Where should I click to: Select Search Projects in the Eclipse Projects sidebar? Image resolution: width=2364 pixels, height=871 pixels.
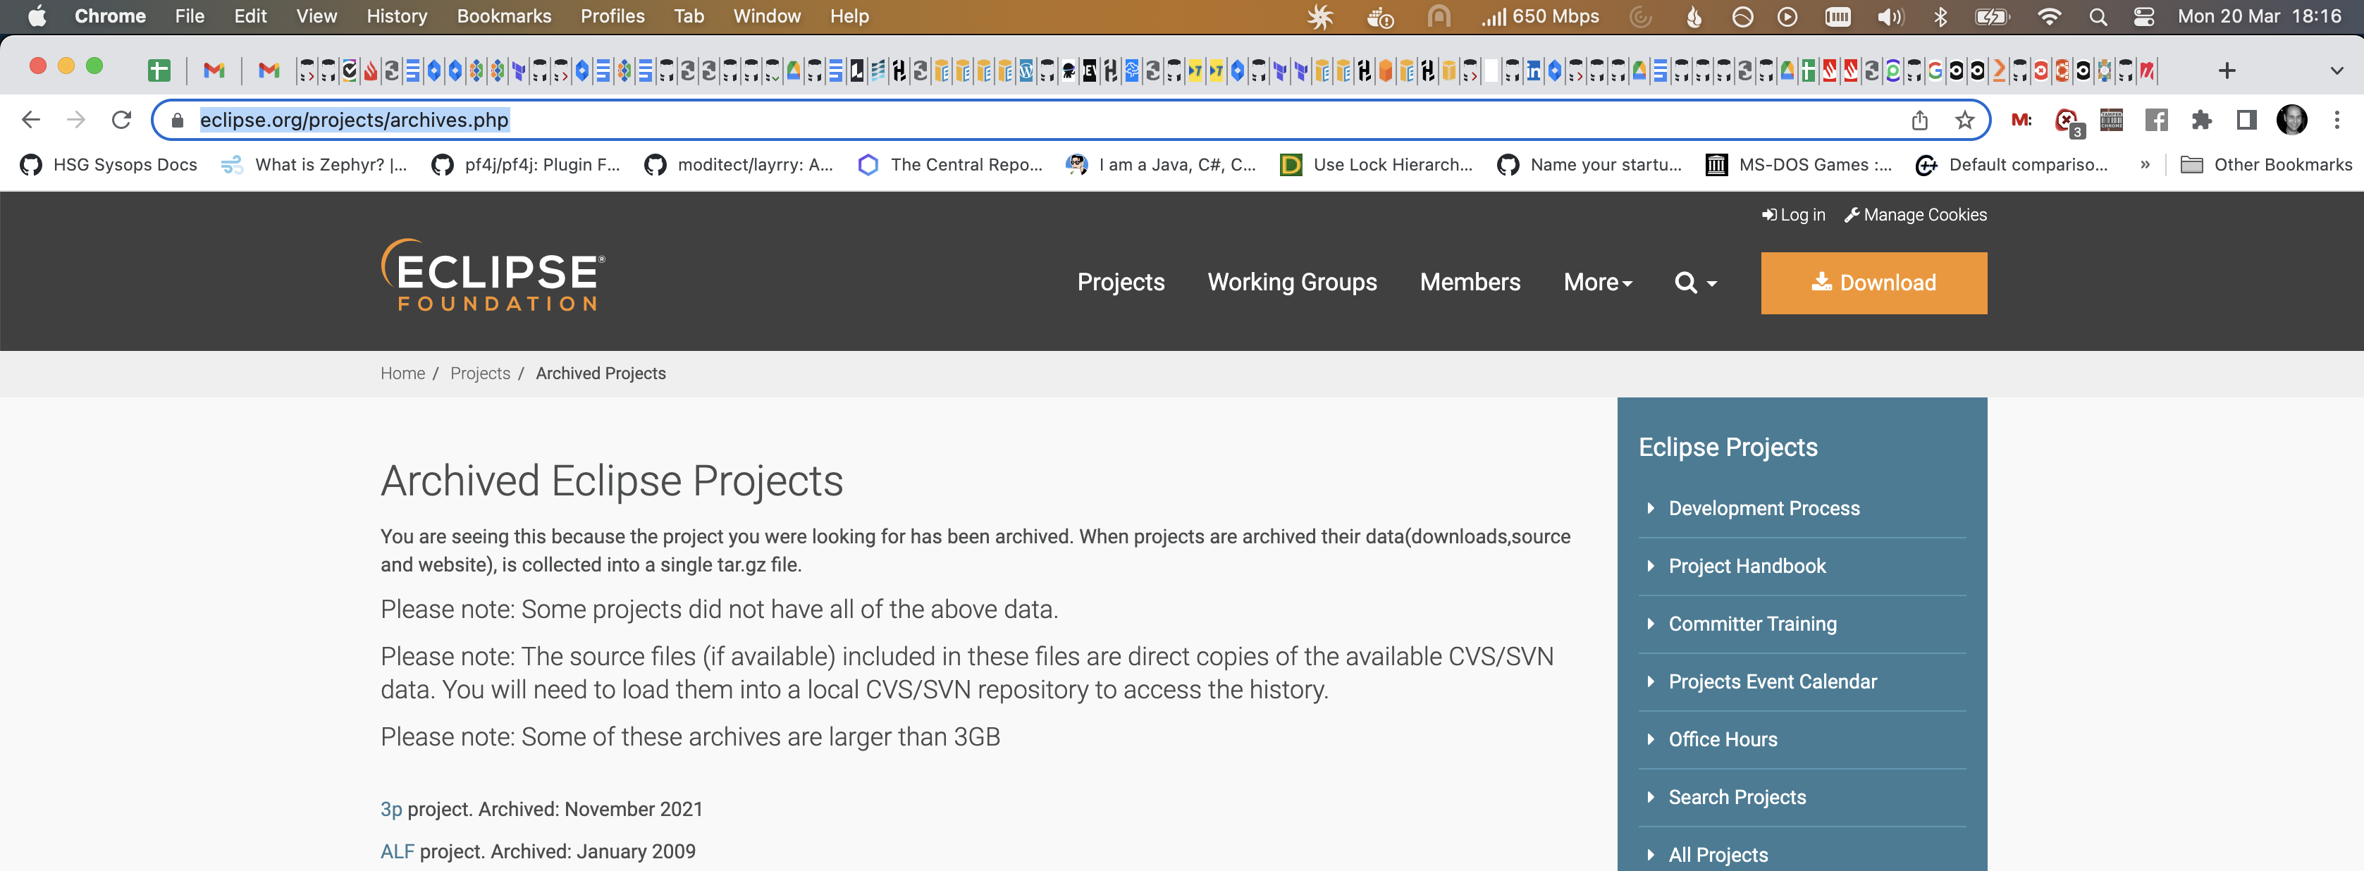click(1736, 797)
